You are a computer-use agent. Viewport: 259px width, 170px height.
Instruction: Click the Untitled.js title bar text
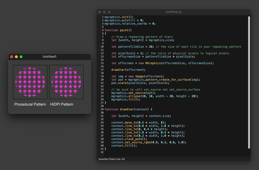pos(173,12)
